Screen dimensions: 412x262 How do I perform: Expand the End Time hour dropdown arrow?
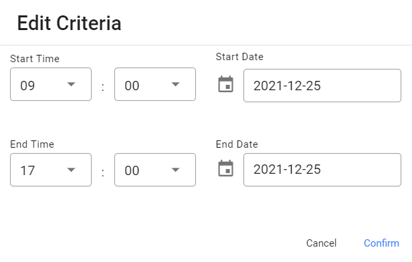click(x=71, y=170)
